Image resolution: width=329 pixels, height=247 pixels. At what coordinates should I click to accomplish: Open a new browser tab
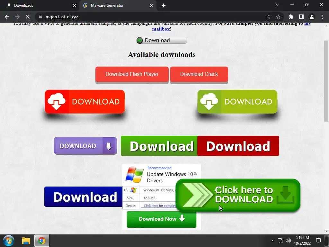tap(164, 5)
